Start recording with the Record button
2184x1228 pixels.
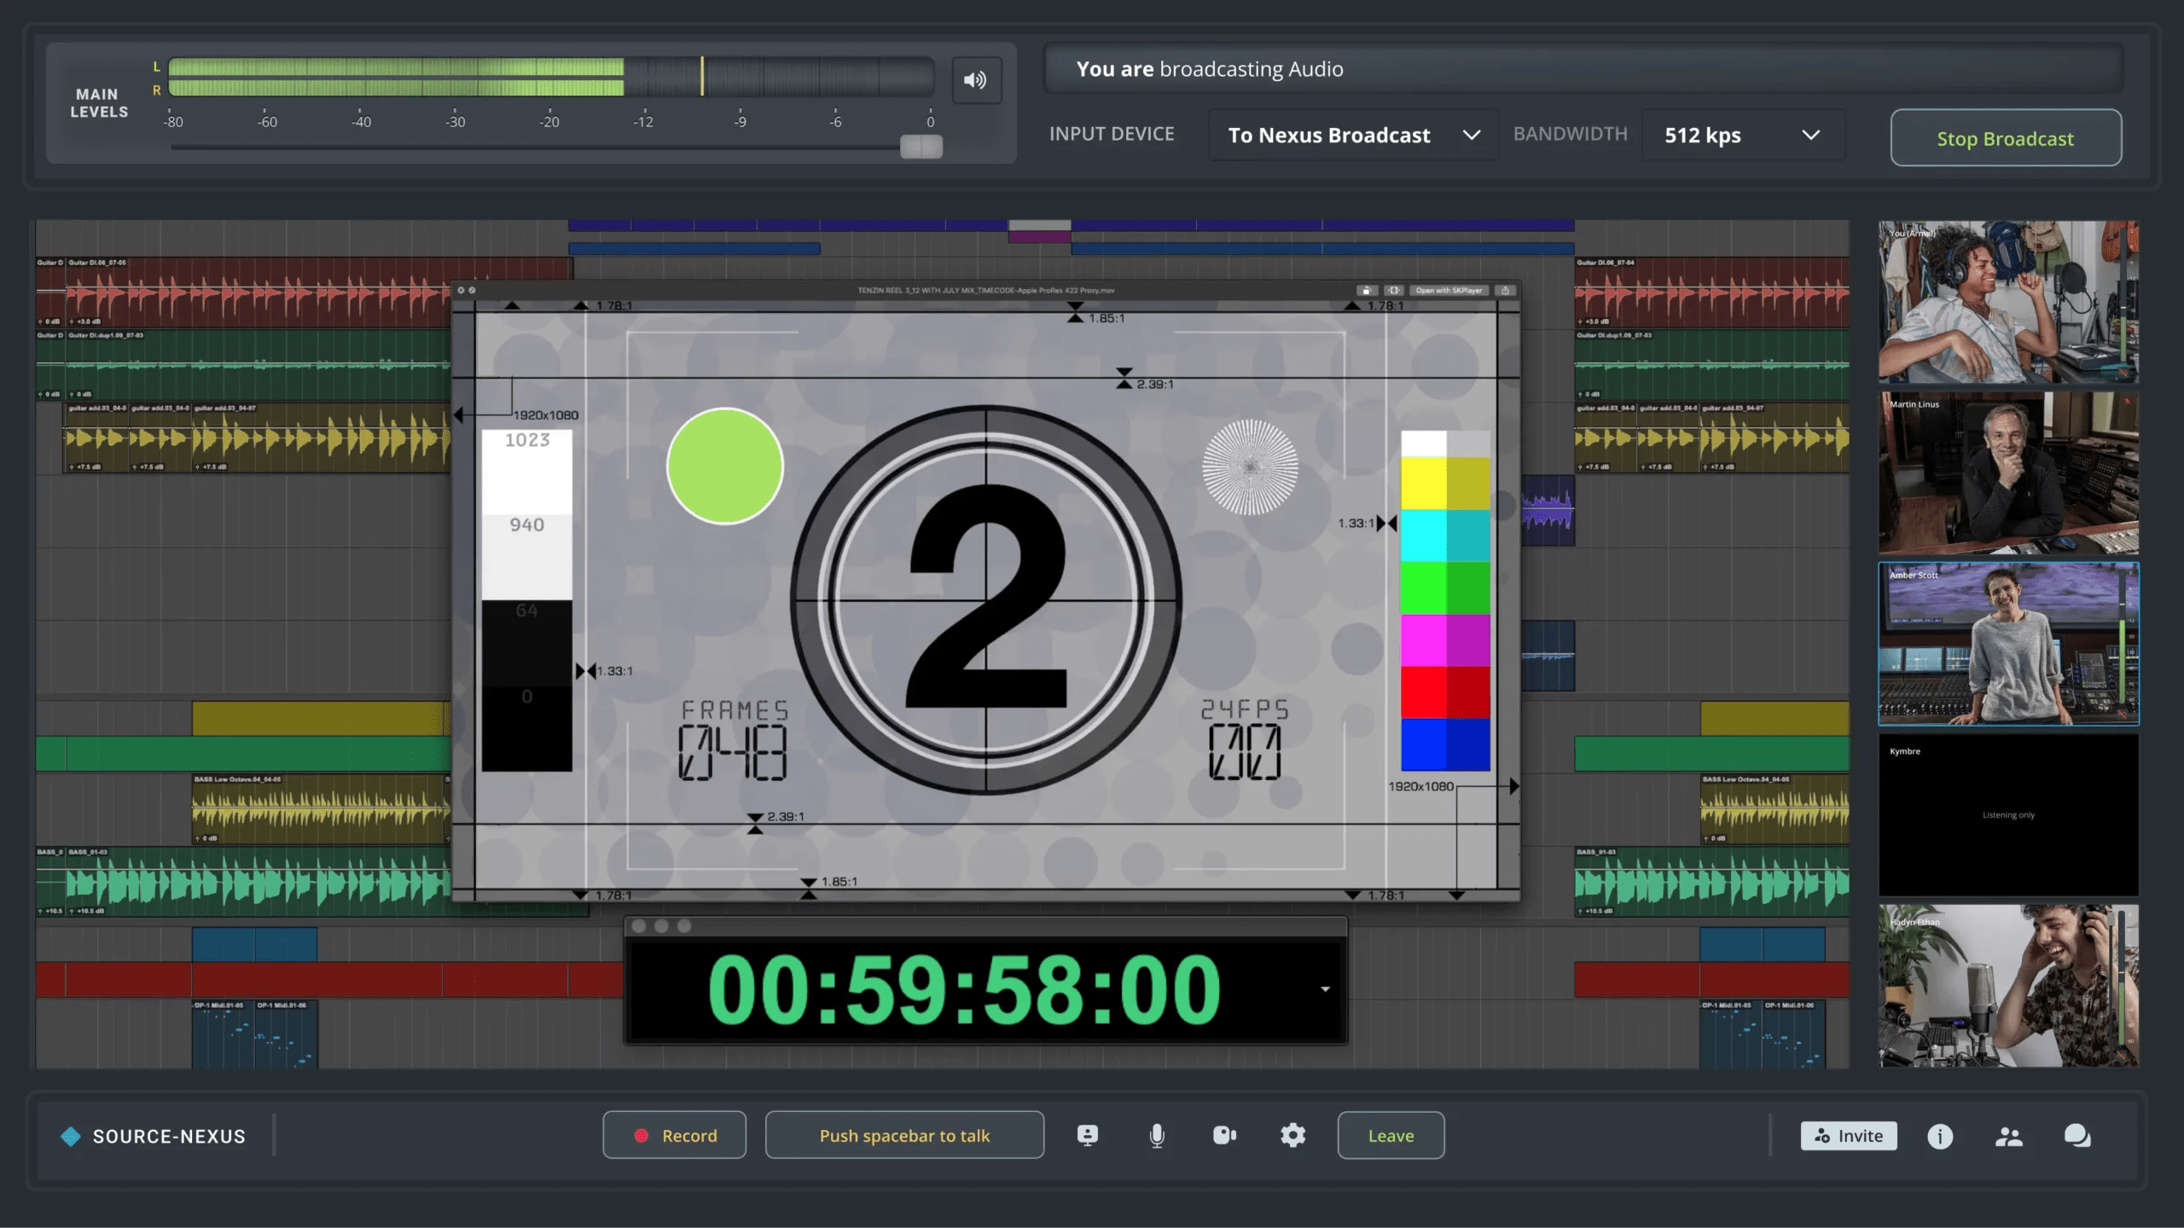674,1135
